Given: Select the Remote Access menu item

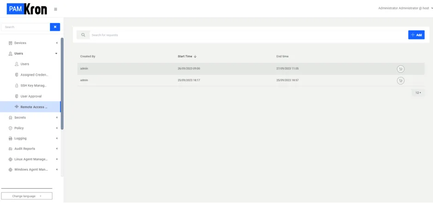Looking at the screenshot, I should 30,107.
